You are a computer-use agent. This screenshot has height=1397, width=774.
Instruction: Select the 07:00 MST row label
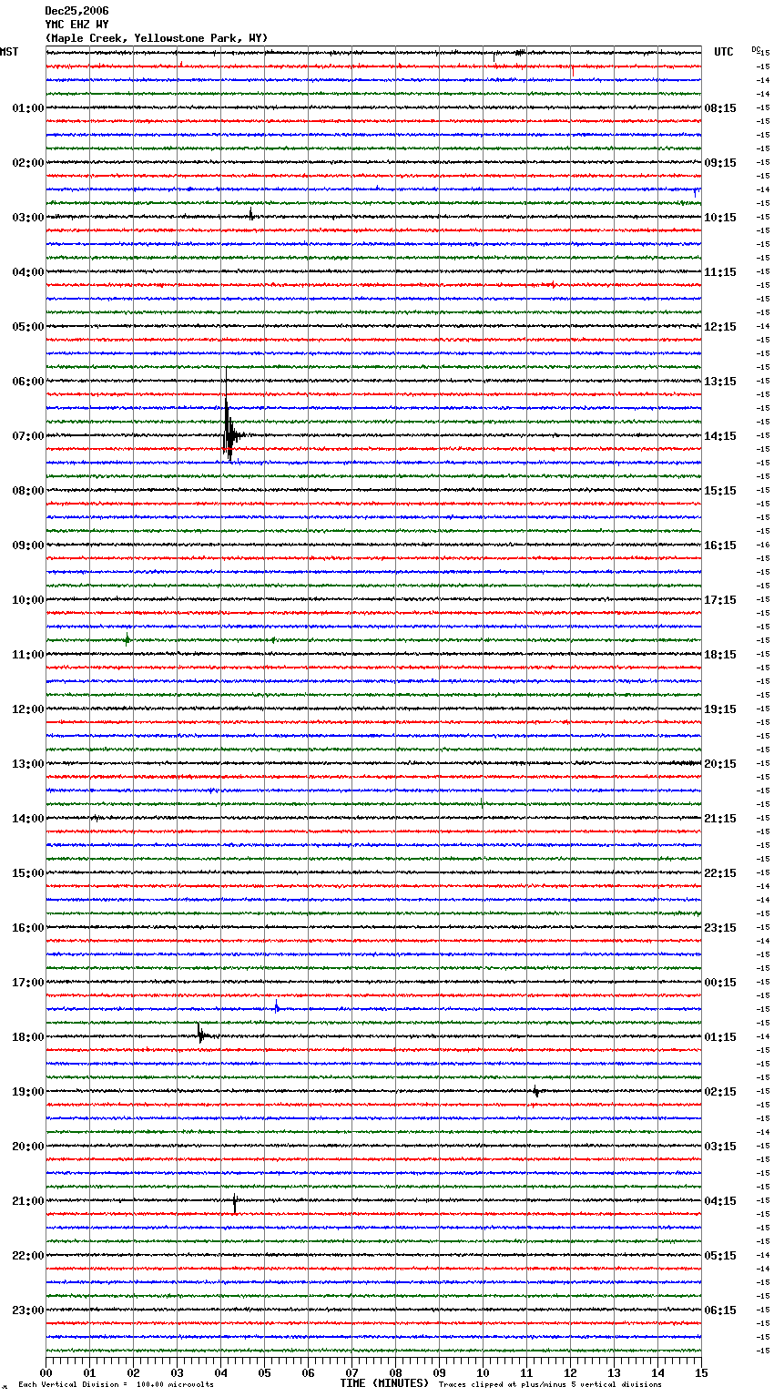point(28,436)
